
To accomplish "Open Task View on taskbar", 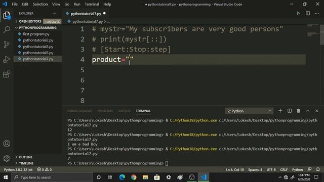I will click(x=110, y=177).
